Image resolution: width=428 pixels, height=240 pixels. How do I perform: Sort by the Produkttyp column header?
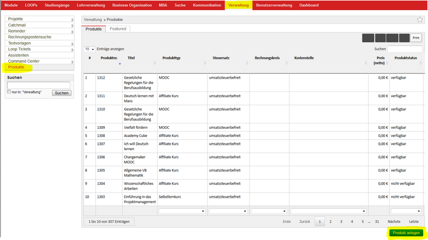171,58
